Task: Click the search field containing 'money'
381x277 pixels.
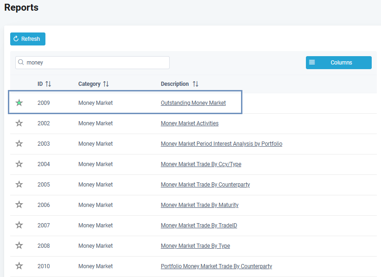Action: [93, 63]
